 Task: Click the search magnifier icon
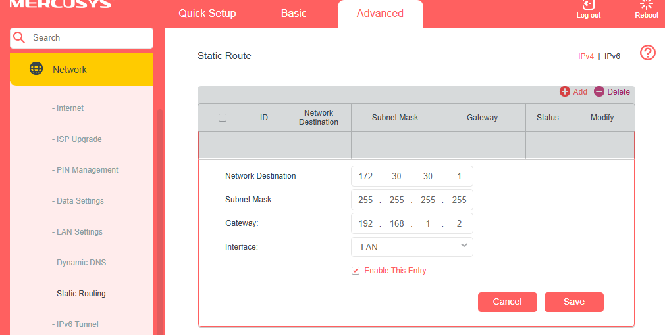[19, 37]
